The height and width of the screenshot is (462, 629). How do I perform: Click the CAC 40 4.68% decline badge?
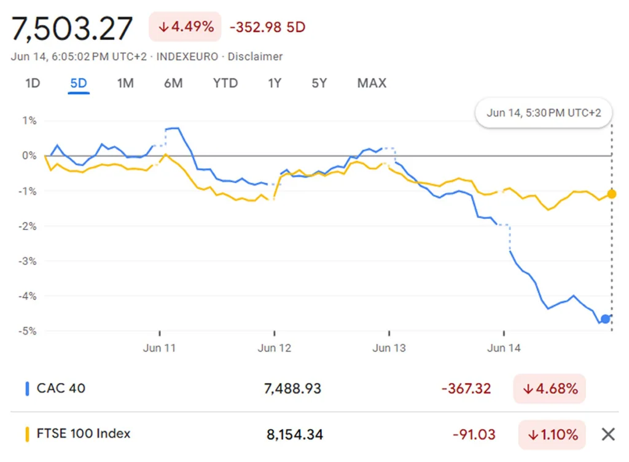pos(549,388)
